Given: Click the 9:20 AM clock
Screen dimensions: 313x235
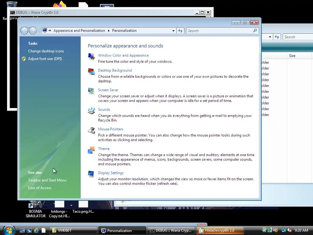Looking at the screenshot, I should coord(301,230).
